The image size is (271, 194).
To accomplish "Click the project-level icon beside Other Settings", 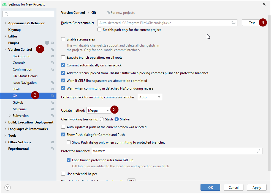I will coord(53,142).
